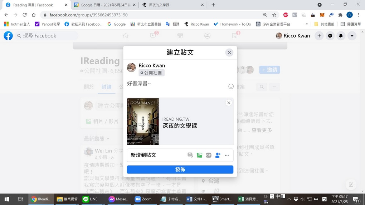
Task: Go to browser home page
Action: click(x=34, y=15)
